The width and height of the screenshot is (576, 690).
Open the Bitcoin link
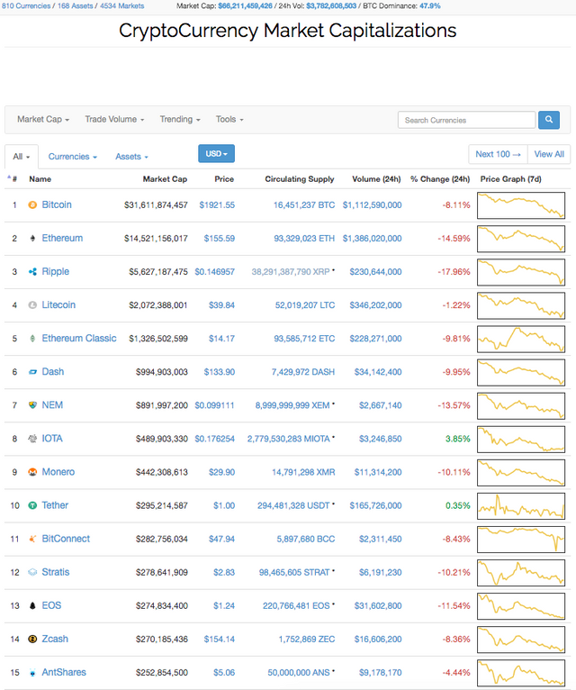[57, 204]
